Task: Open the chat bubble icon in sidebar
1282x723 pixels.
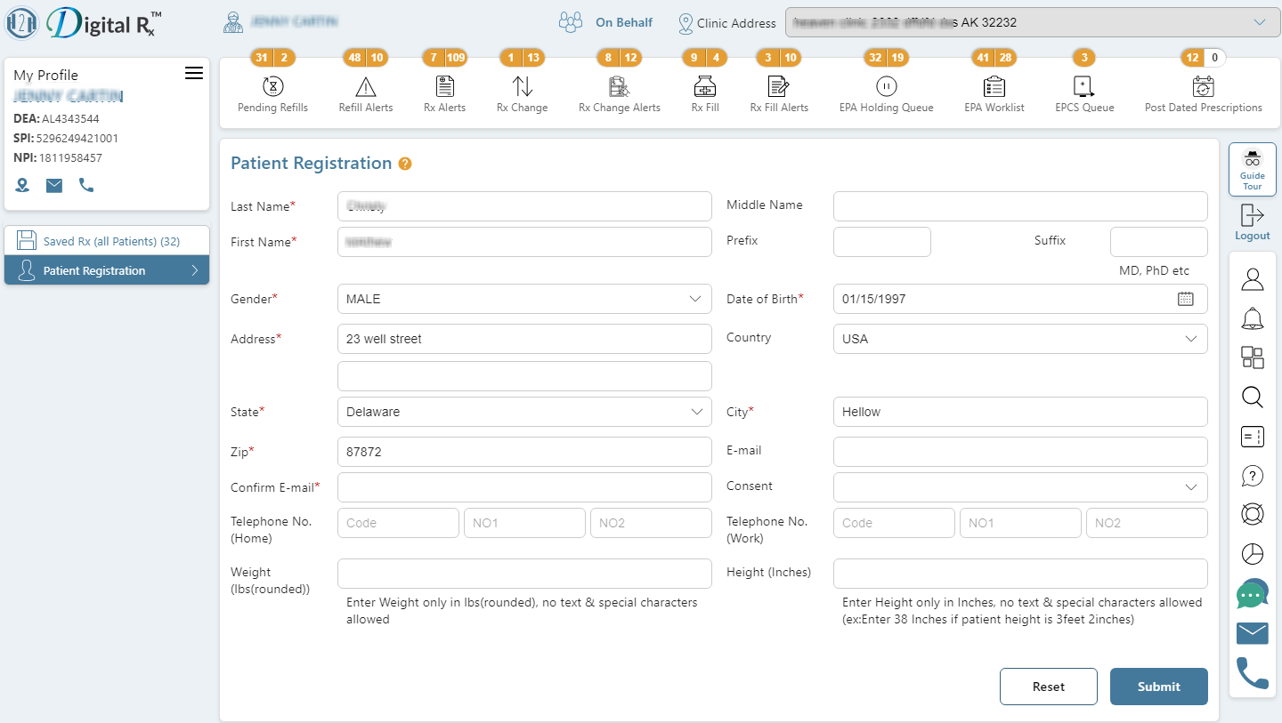Action: pos(1252,593)
